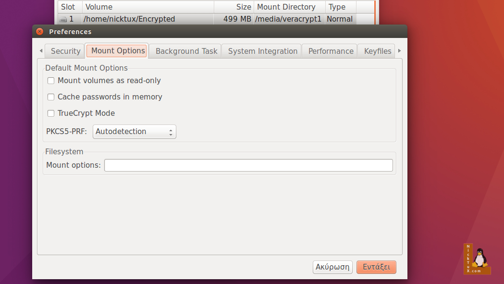
Task: Confirm with the Εντάξει button
Action: pyautogui.click(x=376, y=267)
